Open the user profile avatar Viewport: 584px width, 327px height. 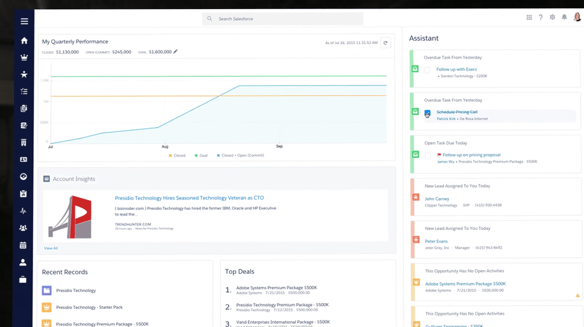pyautogui.click(x=578, y=17)
